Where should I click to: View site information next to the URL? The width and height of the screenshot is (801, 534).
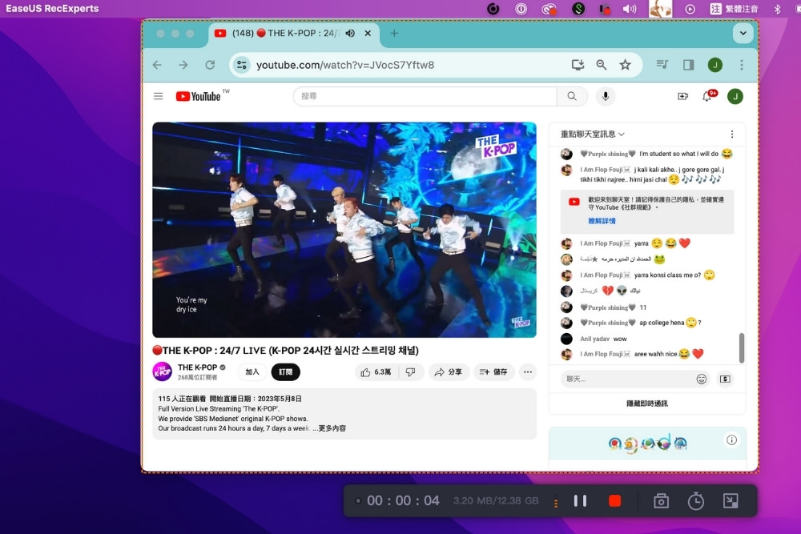coord(242,65)
